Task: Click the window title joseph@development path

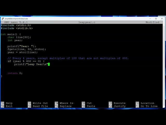Action: [x=16, y=19]
